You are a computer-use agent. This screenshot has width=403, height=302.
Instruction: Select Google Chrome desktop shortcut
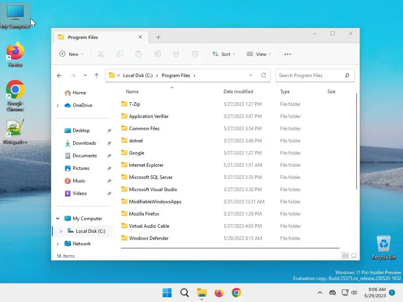[15, 96]
